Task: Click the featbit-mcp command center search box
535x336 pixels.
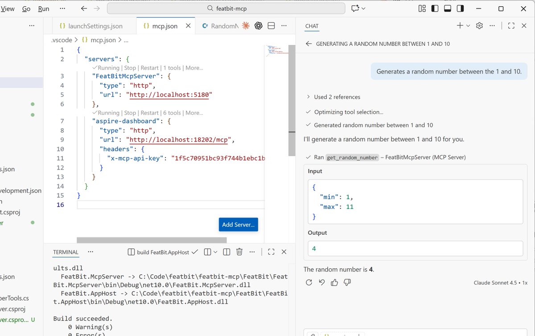Action: click(226, 8)
